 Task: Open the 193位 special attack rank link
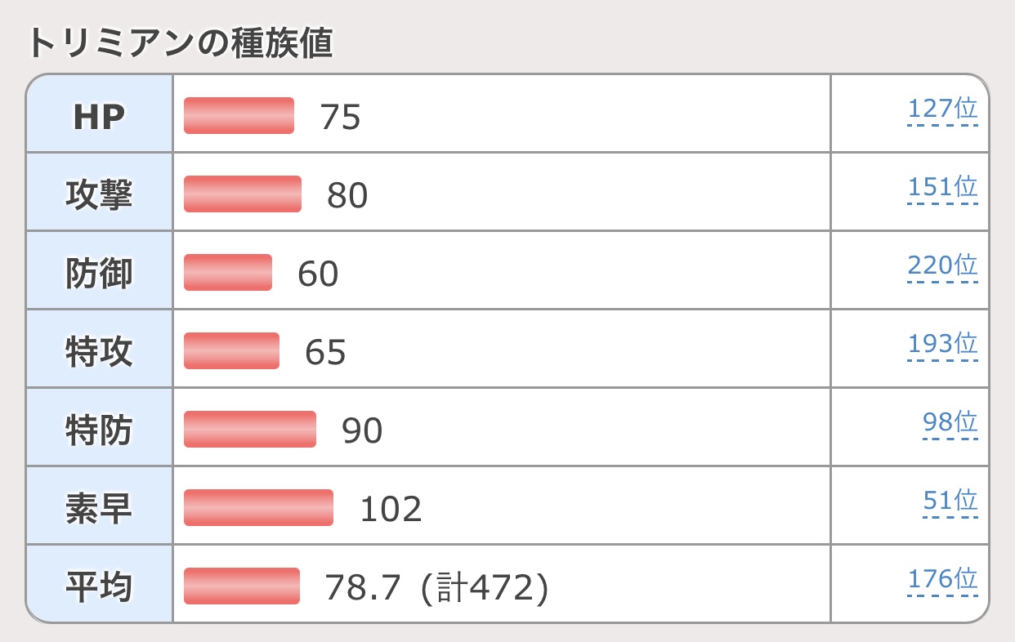[x=942, y=345]
